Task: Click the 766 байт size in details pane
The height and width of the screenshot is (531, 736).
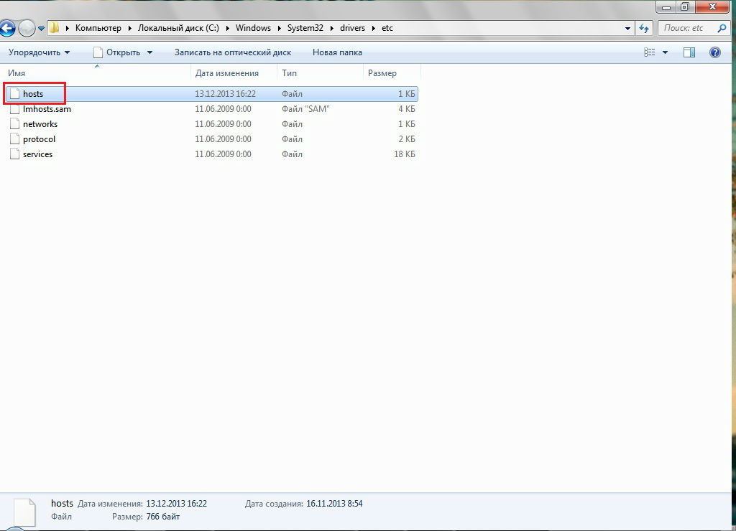Action: tap(163, 517)
